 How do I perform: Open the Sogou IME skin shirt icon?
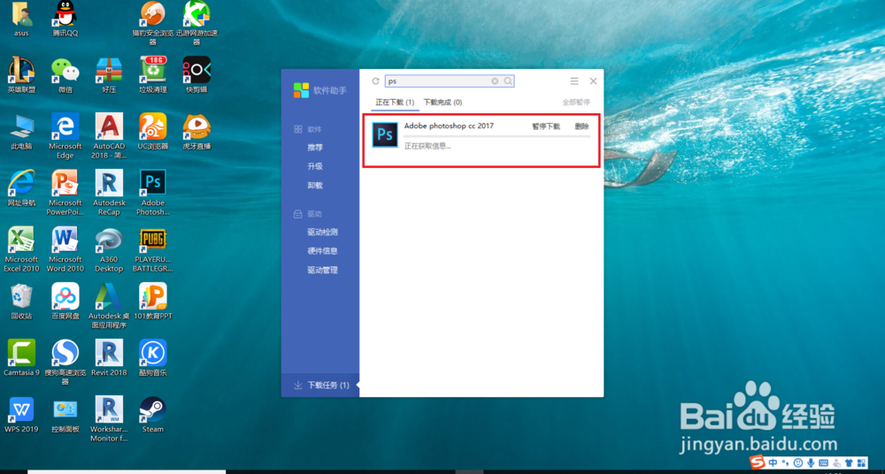click(x=850, y=463)
